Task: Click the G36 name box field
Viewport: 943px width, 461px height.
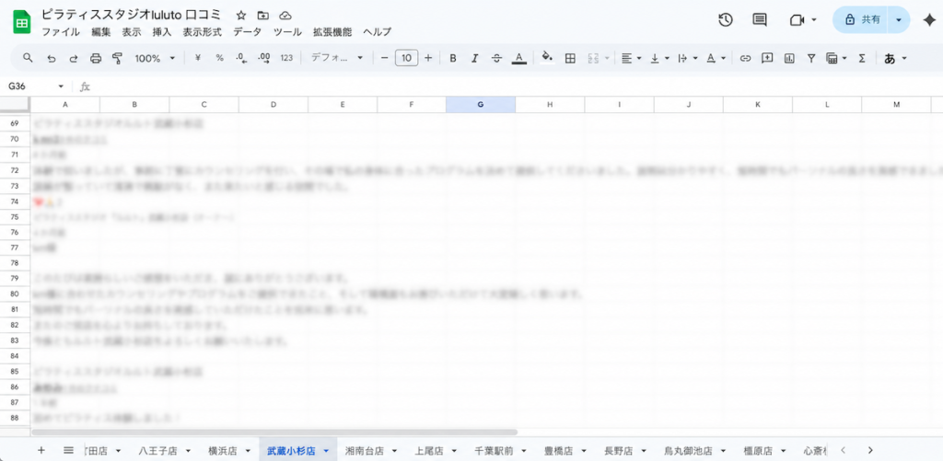Action: [x=37, y=86]
